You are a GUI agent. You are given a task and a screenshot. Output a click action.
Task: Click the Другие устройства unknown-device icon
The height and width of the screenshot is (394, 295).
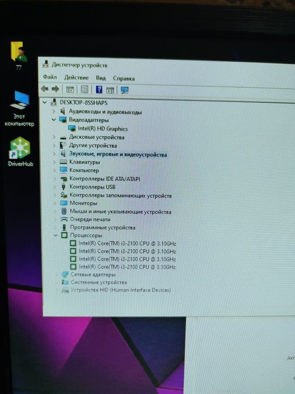pyautogui.click(x=63, y=145)
